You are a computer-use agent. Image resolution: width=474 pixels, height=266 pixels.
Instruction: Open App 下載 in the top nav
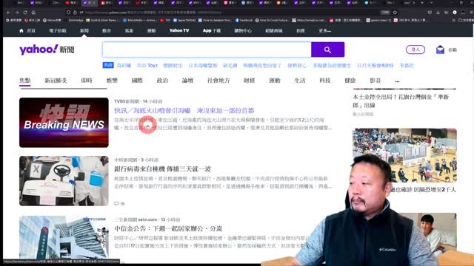(x=212, y=30)
